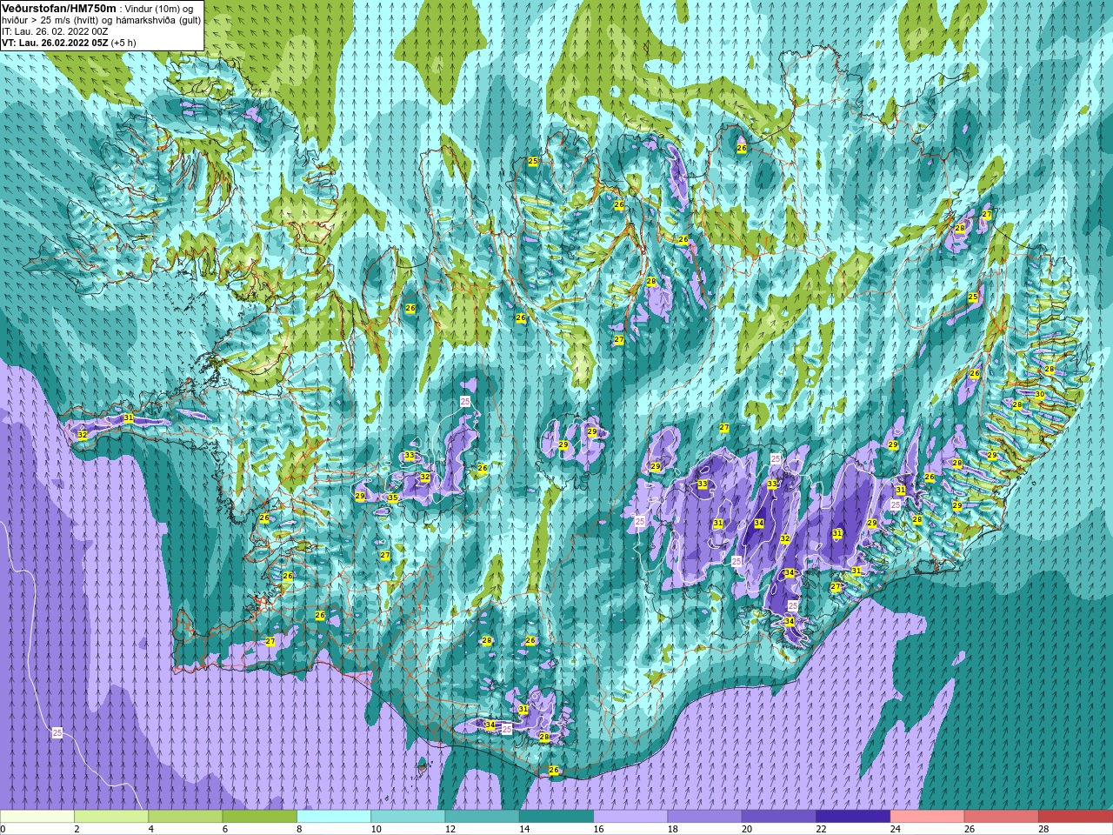This screenshot has width=1113, height=835.
Task: Click the legend scale number "18"
Action: [x=672, y=829]
